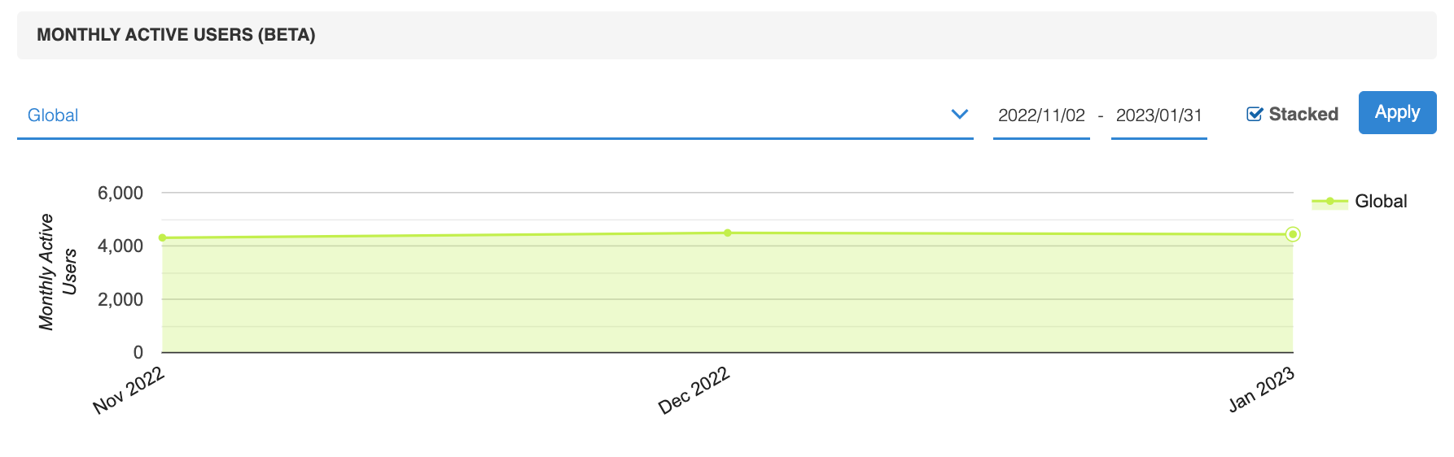Viewport: 1454px width, 457px height.
Task: Edit end date 2023/01/31 field
Action: [1158, 115]
